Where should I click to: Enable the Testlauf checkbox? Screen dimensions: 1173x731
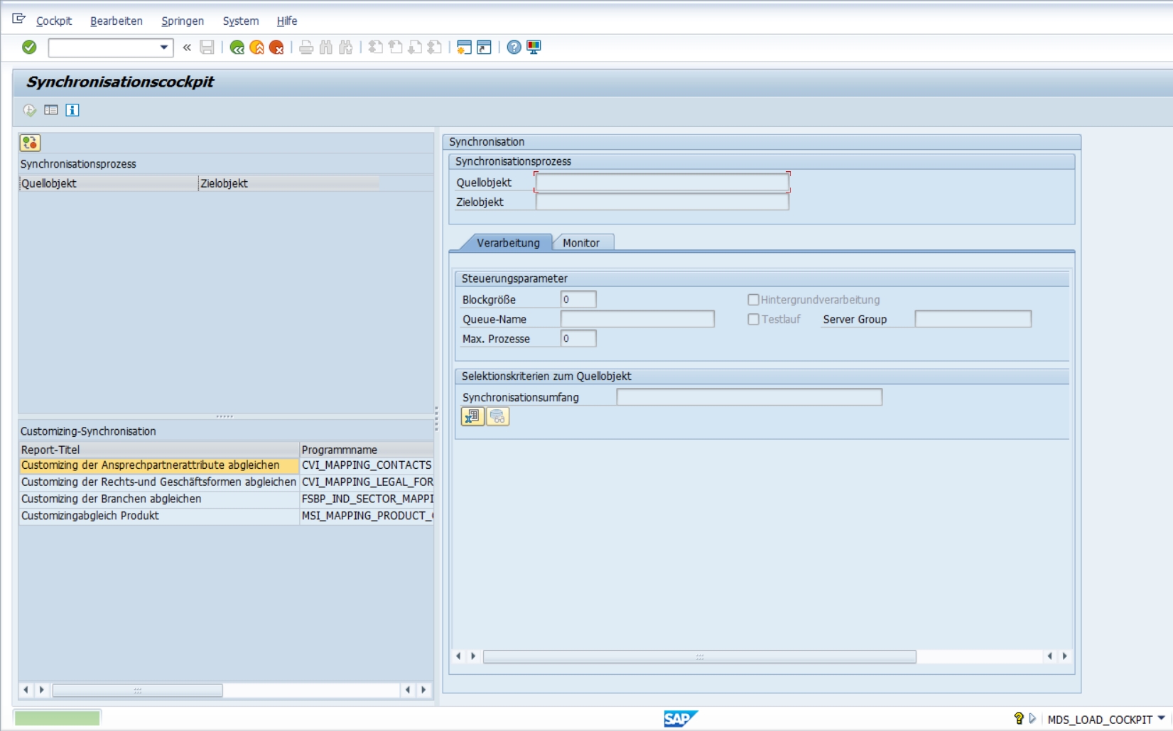(x=753, y=320)
